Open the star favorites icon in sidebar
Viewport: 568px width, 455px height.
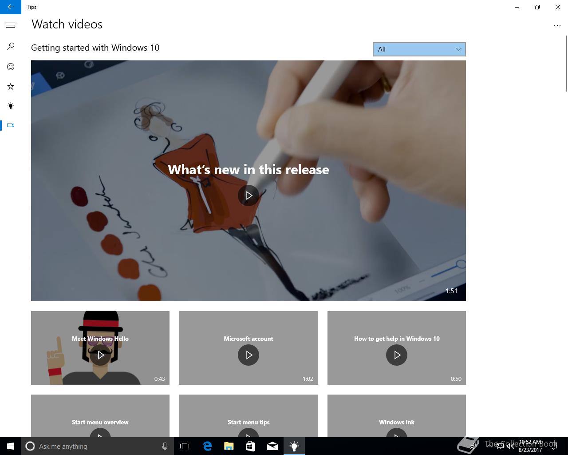(11, 86)
